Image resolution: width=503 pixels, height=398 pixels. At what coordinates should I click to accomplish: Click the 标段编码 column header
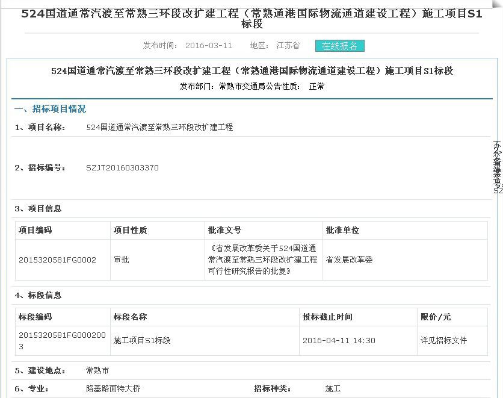click(35, 317)
